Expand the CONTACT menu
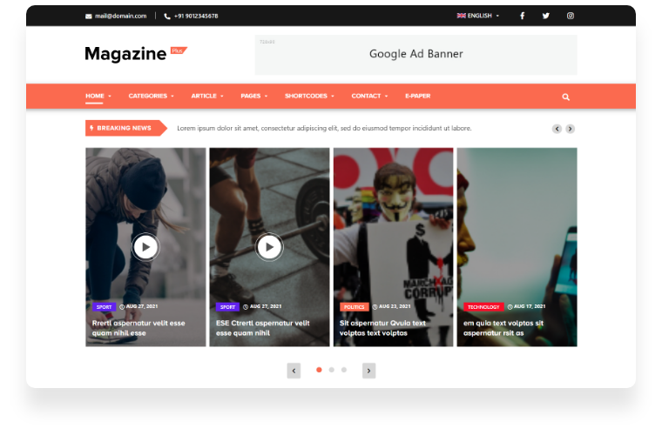662x435 pixels. 369,96
